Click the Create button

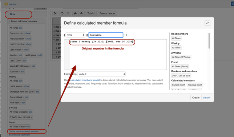click(196, 97)
